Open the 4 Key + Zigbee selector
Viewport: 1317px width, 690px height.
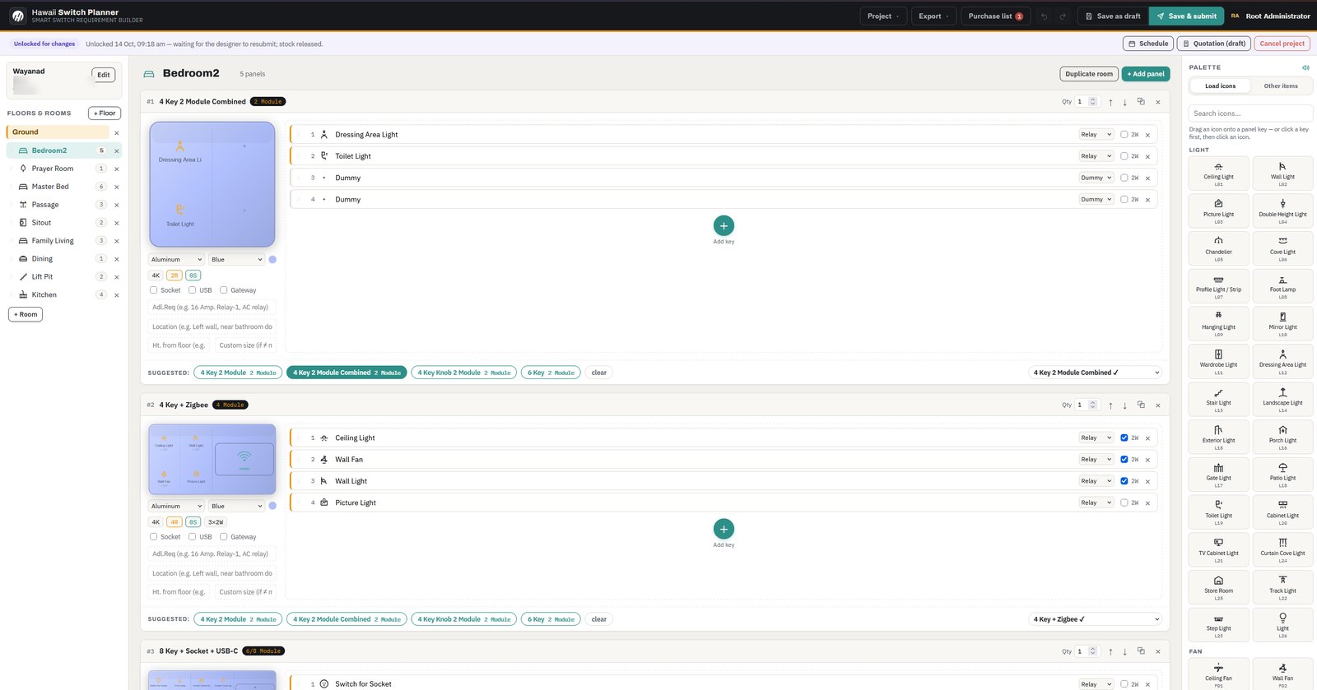point(1095,619)
